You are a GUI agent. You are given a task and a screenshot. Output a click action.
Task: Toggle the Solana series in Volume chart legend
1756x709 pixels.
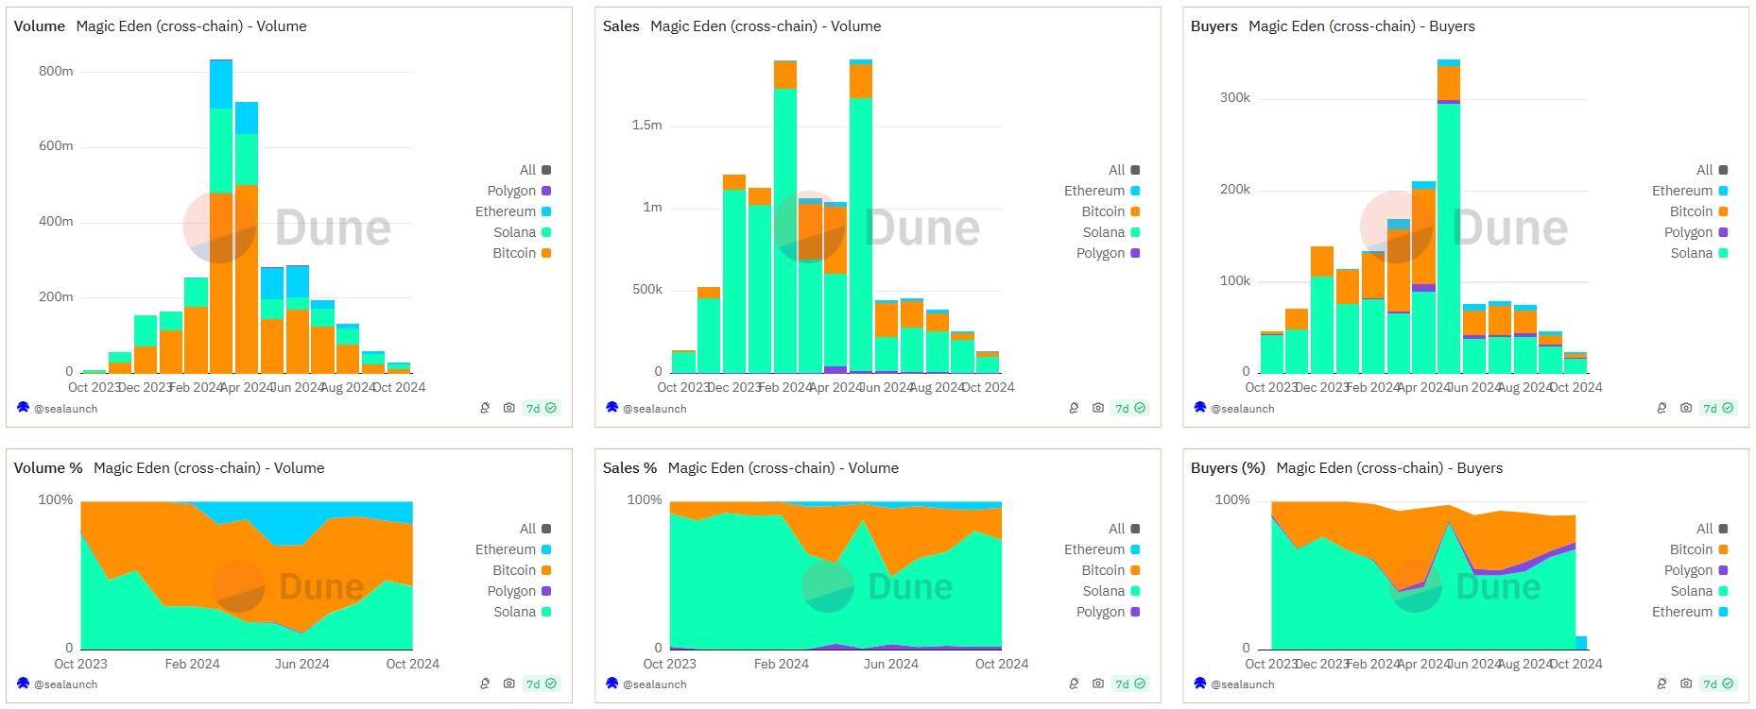point(522,232)
